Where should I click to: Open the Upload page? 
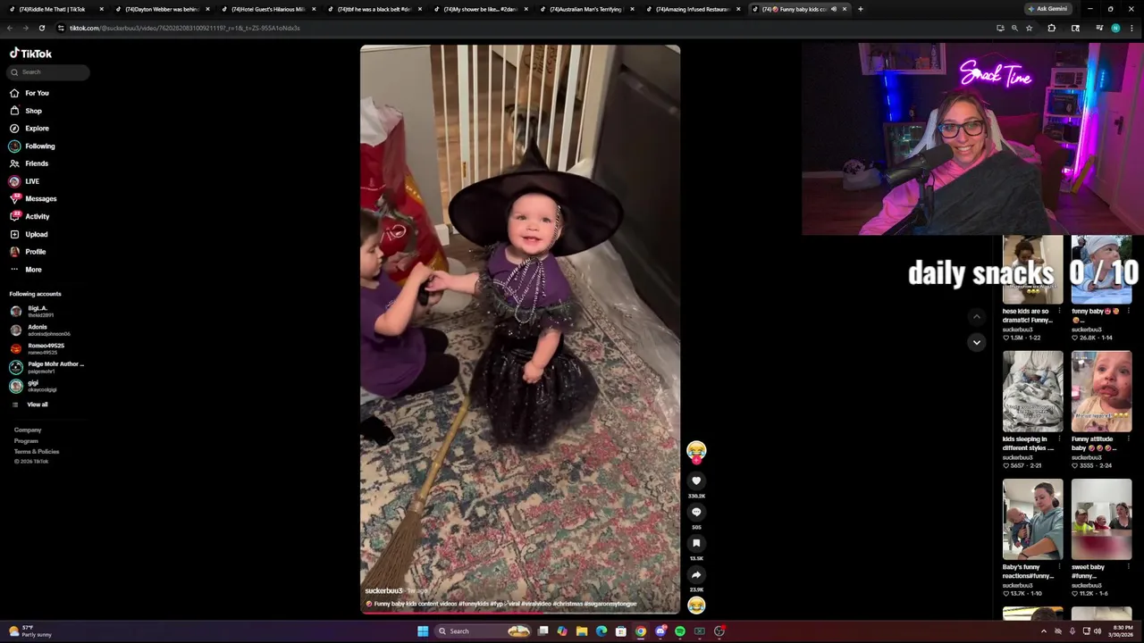[29, 234]
